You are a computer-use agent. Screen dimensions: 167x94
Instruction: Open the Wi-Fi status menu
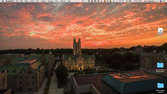[x=120, y=1]
